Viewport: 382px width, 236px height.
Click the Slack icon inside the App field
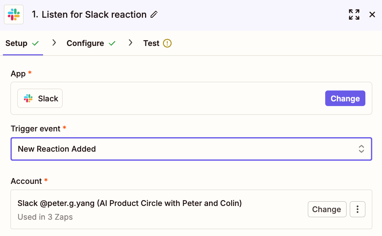tap(28, 98)
